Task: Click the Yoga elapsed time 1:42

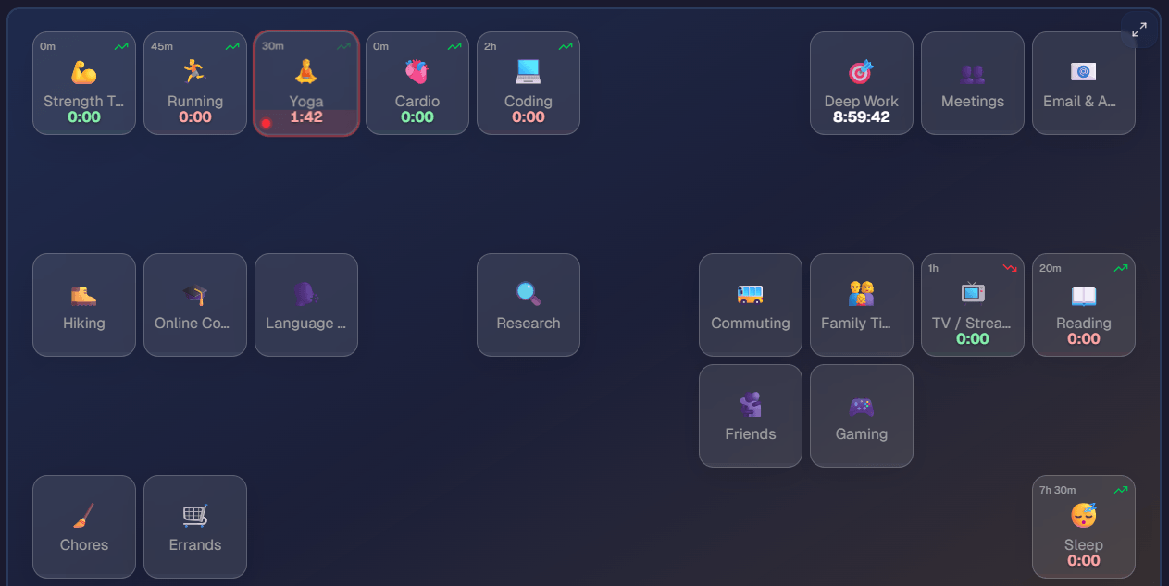Action: [x=306, y=117]
